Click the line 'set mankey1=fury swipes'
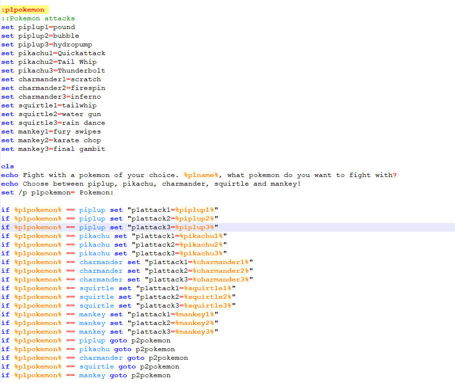 (x=51, y=132)
